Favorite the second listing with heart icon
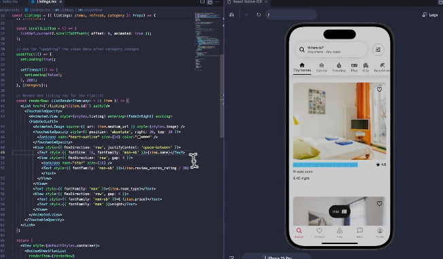Viewport: 443px width, 259px height. [379, 203]
